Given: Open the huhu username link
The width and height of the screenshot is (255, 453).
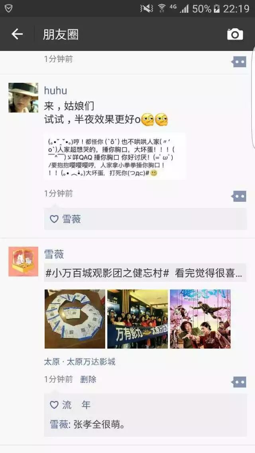Looking at the screenshot, I should 55,90.
